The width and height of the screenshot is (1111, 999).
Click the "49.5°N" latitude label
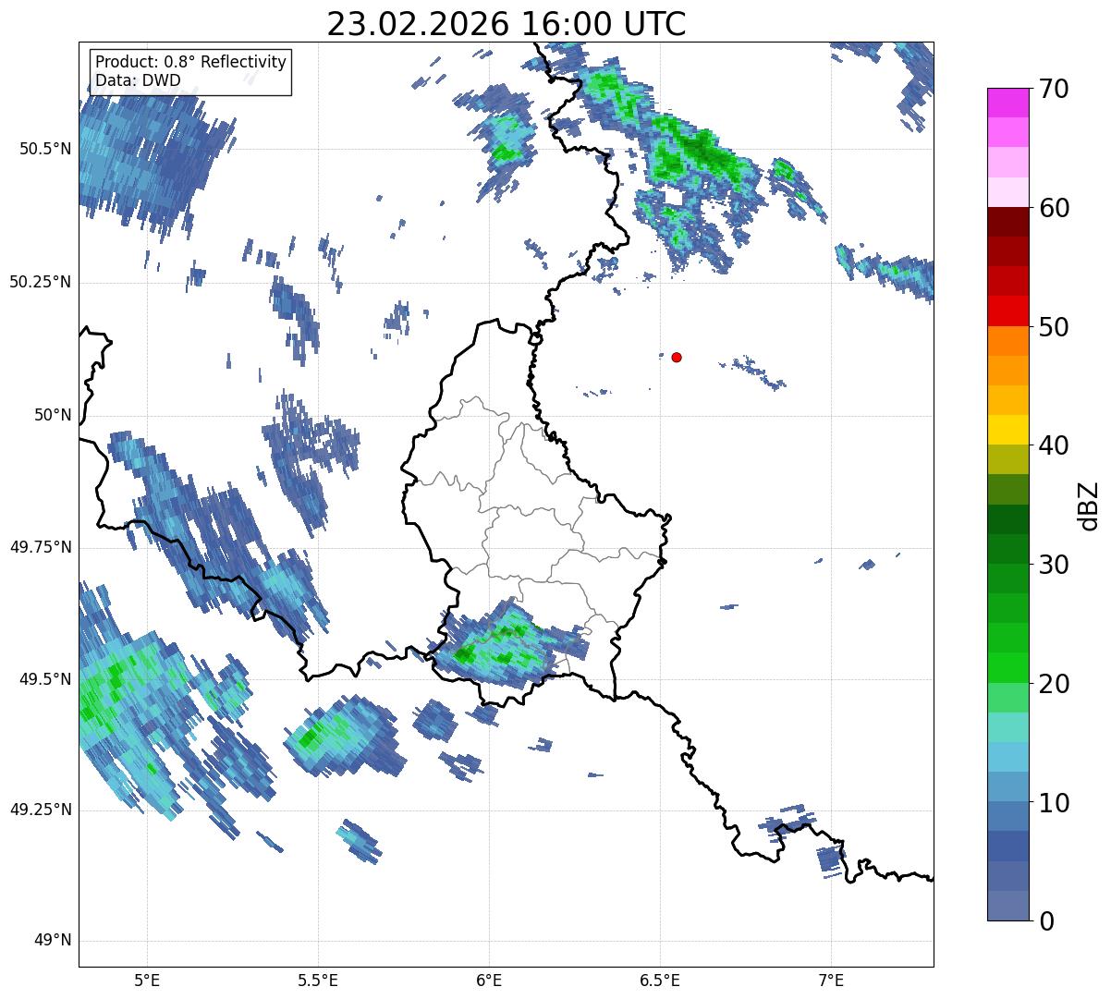click(x=45, y=679)
